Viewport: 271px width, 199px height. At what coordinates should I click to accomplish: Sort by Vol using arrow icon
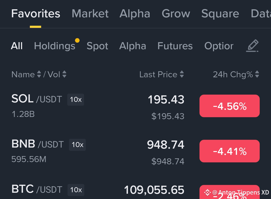point(64,74)
